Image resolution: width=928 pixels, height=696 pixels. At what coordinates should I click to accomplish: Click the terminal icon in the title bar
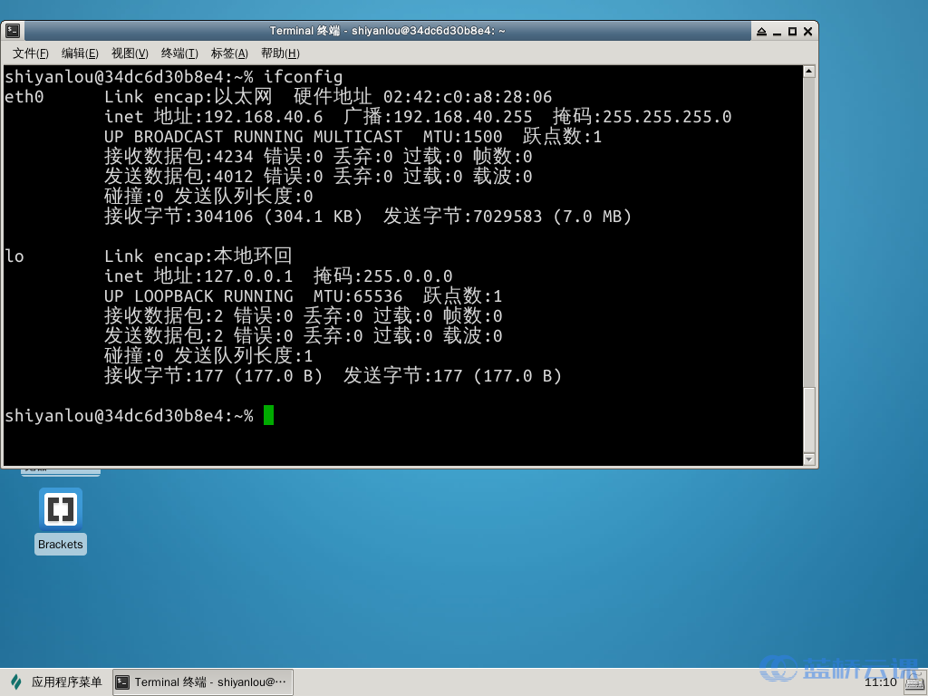pos(13,30)
